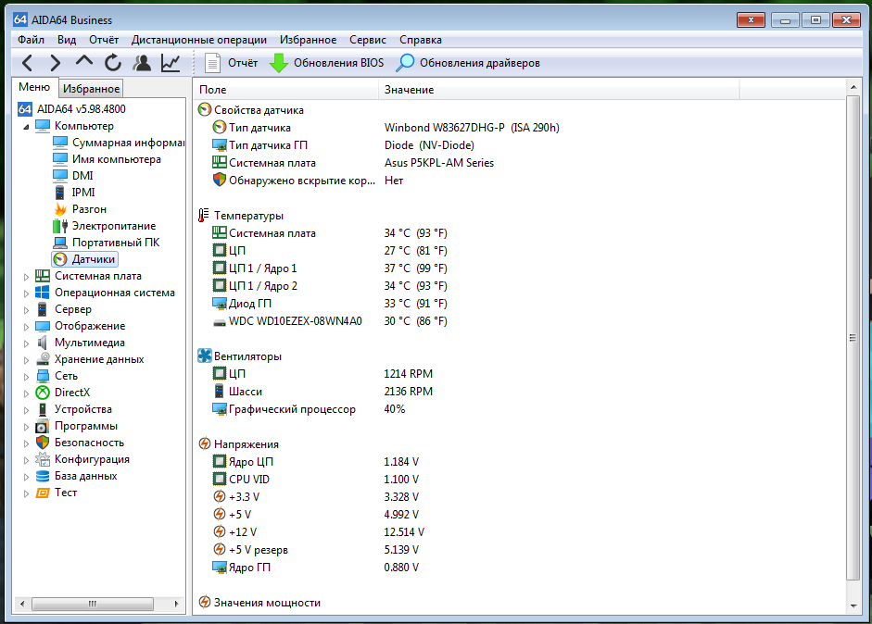Open the Сервис menu

click(x=368, y=40)
